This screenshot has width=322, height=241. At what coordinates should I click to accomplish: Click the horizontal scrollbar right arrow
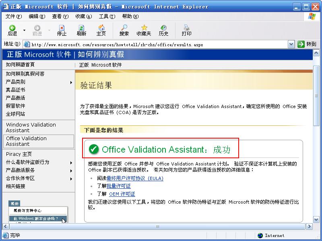pyautogui.click(x=309, y=226)
